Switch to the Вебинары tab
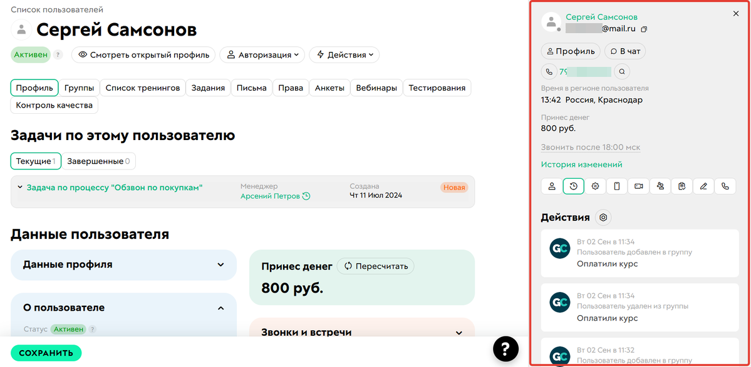Screen dimensions: 751x367 tap(376, 88)
